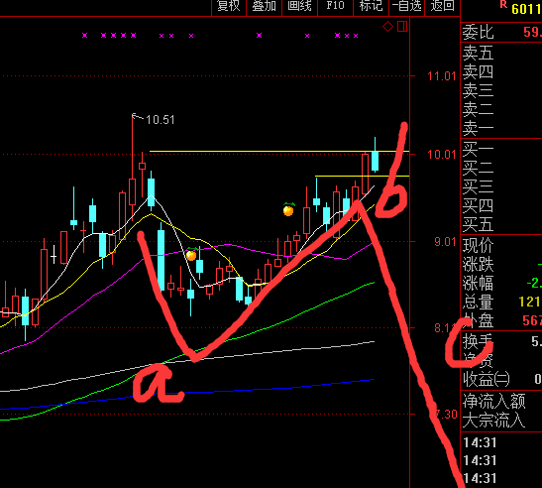Click the 净流入额 net inflow label
Viewport: 542px width, 488px height.
pos(494,402)
